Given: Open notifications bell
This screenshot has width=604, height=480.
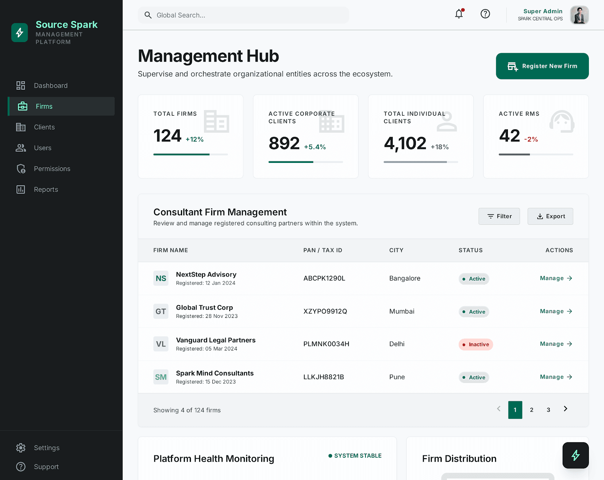Looking at the screenshot, I should [x=459, y=14].
